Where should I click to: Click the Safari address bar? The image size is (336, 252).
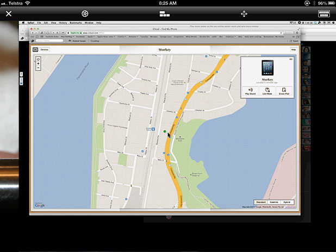pos(175,33)
